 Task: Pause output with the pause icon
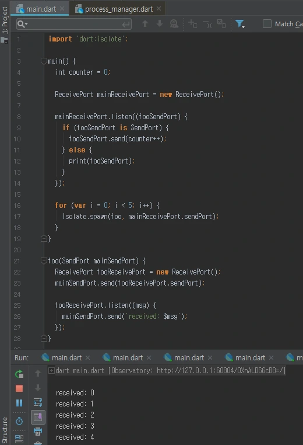pos(19,403)
